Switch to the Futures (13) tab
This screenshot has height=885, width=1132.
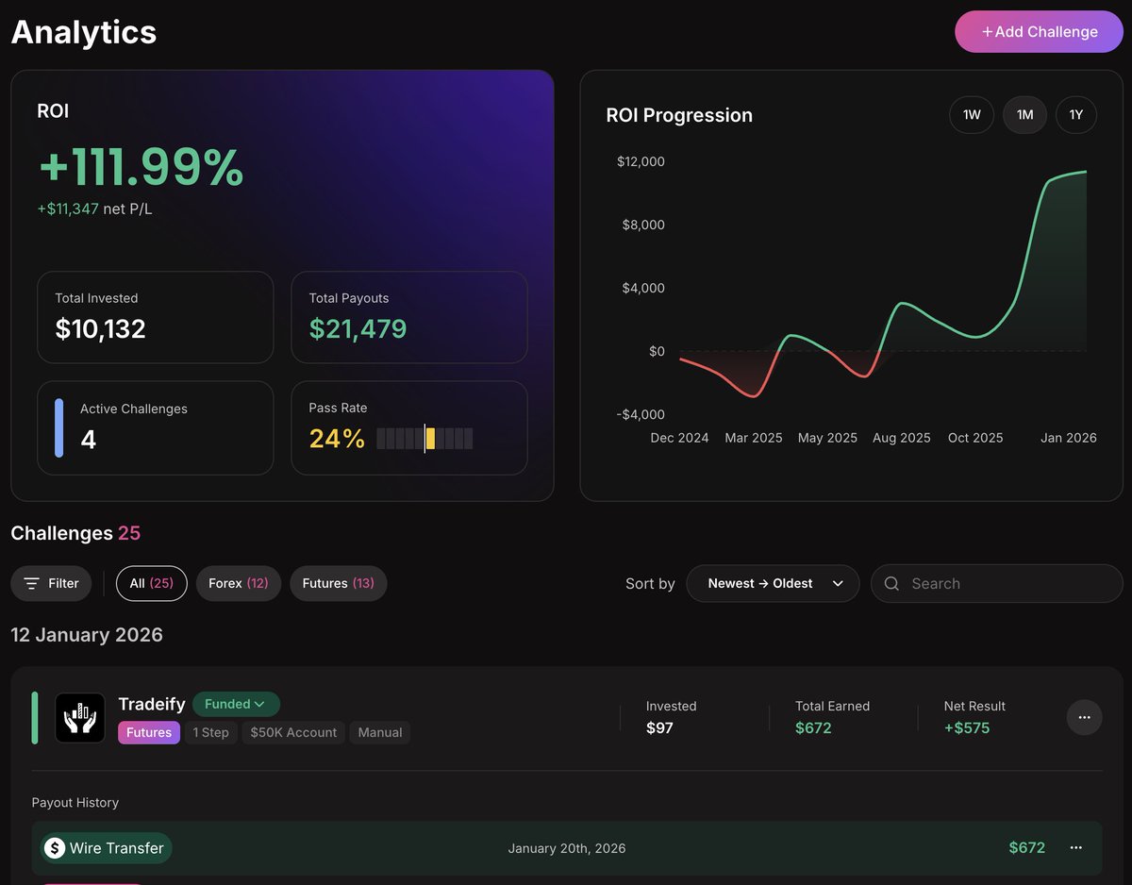339,583
